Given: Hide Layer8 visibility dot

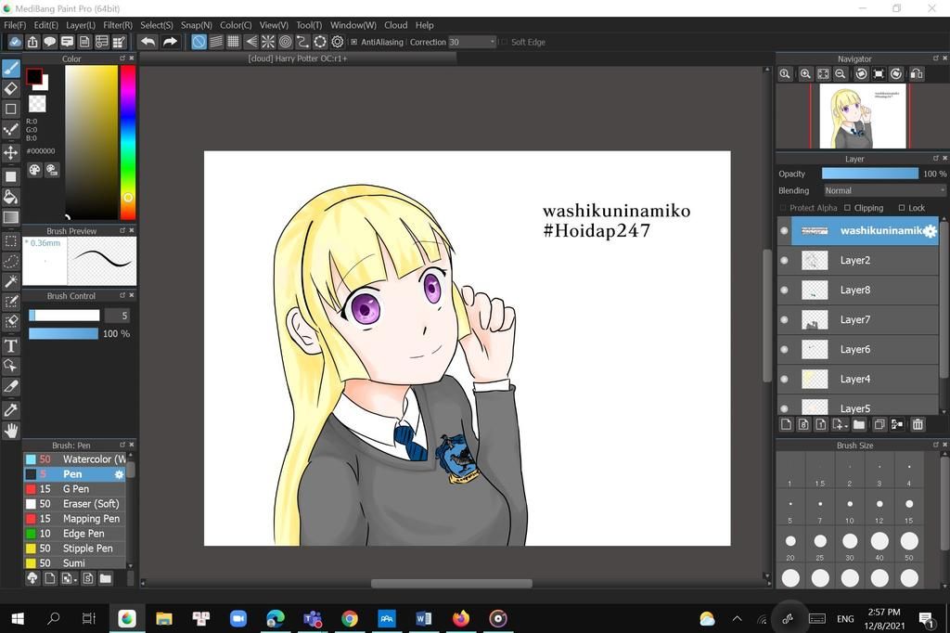Looking at the screenshot, I should point(784,290).
